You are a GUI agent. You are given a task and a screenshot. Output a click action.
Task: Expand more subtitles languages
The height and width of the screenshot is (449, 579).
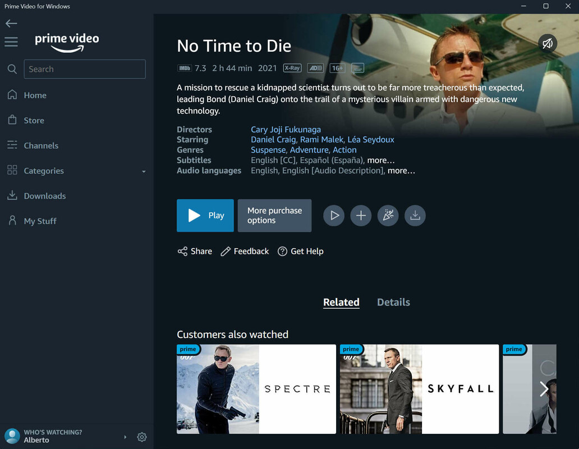tap(381, 161)
